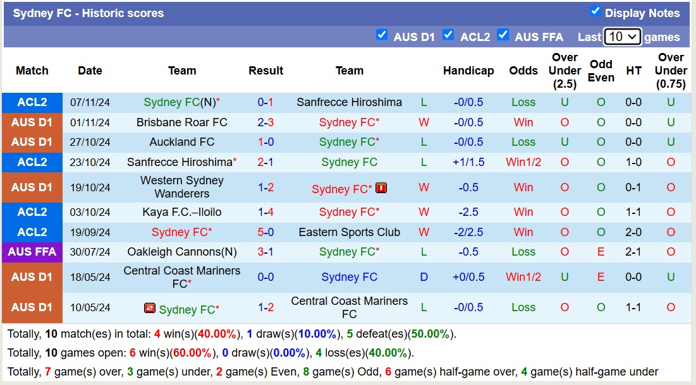Uncheck the AUS D1 filter
The width and height of the screenshot is (696, 385).
coord(382,35)
